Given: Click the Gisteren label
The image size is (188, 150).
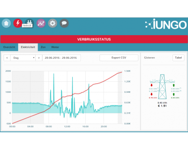Looking at the screenshot, I should click(x=150, y=58).
